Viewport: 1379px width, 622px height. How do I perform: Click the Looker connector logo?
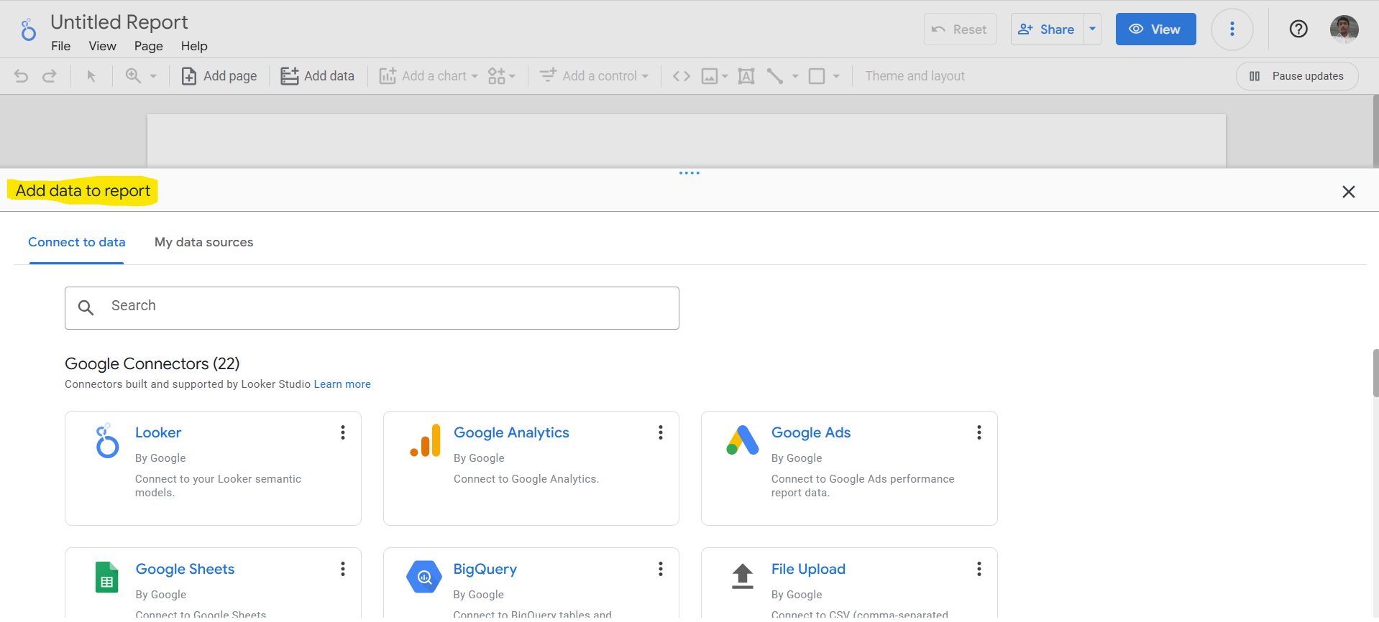click(x=107, y=441)
